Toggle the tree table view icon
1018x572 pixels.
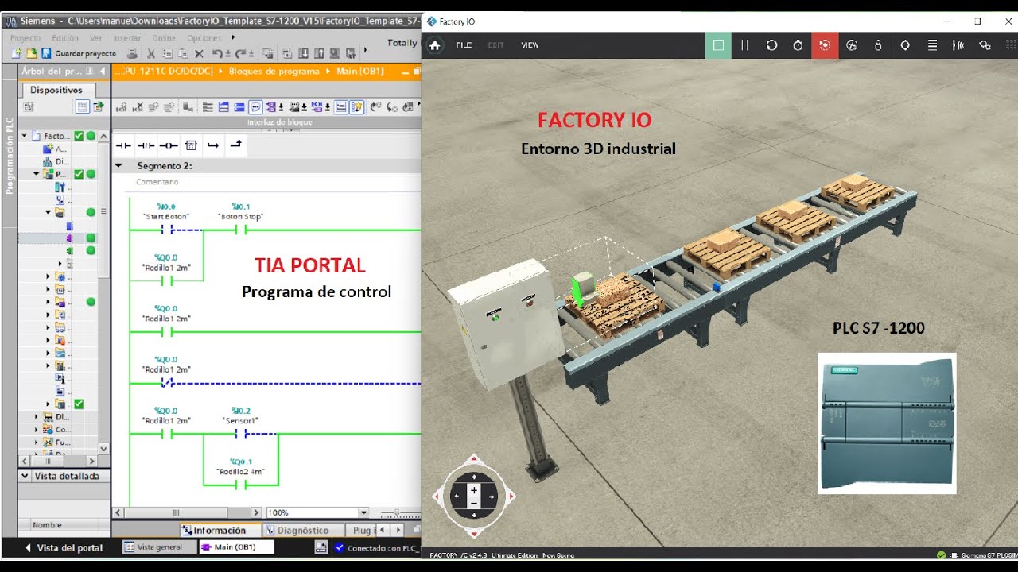[x=81, y=106]
